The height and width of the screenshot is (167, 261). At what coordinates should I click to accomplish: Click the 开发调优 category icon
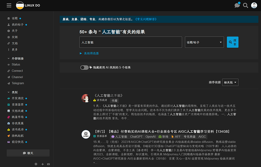coord(9,98)
